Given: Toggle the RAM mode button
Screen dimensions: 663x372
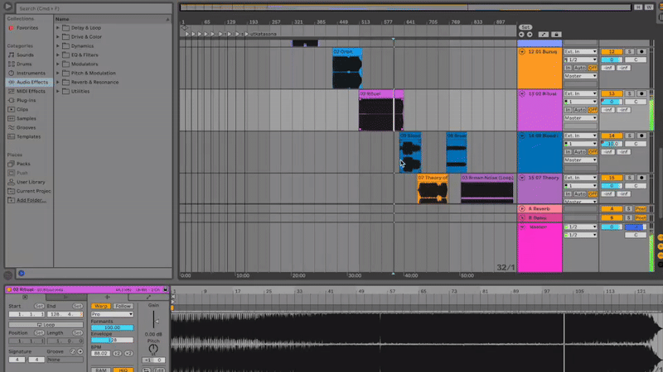Looking at the screenshot, I should coord(100,370).
